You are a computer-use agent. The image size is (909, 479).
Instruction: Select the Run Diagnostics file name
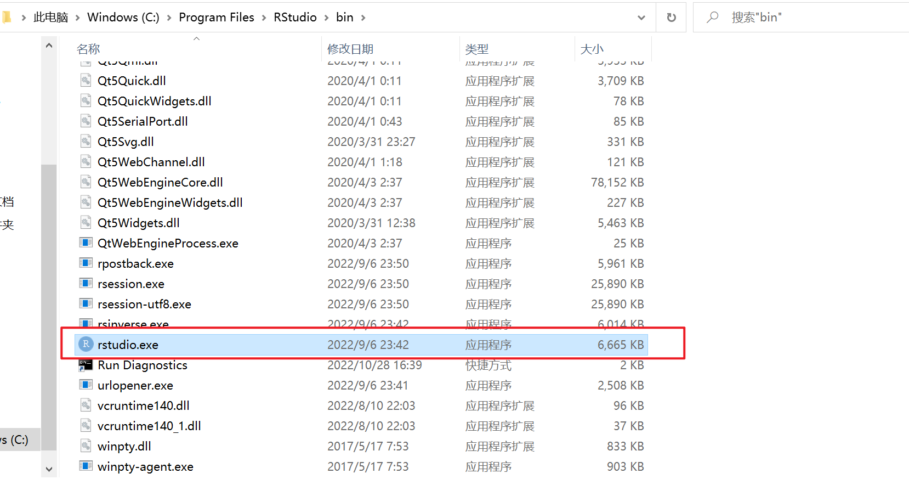(x=143, y=365)
